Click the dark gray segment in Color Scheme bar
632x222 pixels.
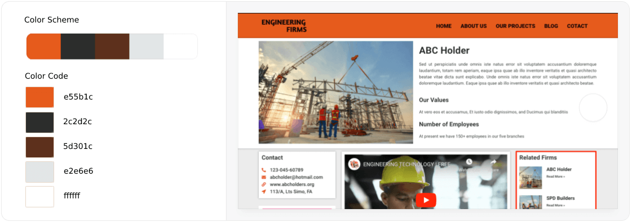pos(78,47)
